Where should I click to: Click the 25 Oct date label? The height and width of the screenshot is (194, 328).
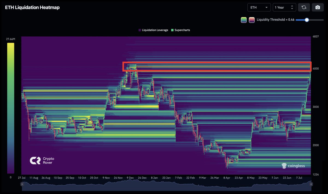tap(94, 178)
